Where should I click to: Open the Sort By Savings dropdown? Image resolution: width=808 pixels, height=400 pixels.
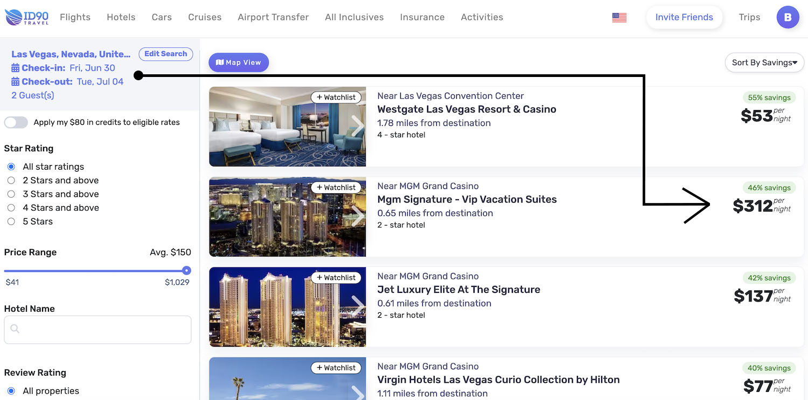(x=764, y=62)
